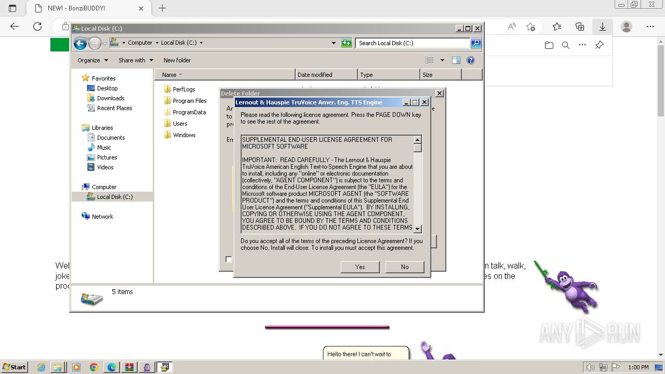Expand Local Disk (C:) breadcrumb arrow
This screenshot has height=374, width=665.
(201, 43)
